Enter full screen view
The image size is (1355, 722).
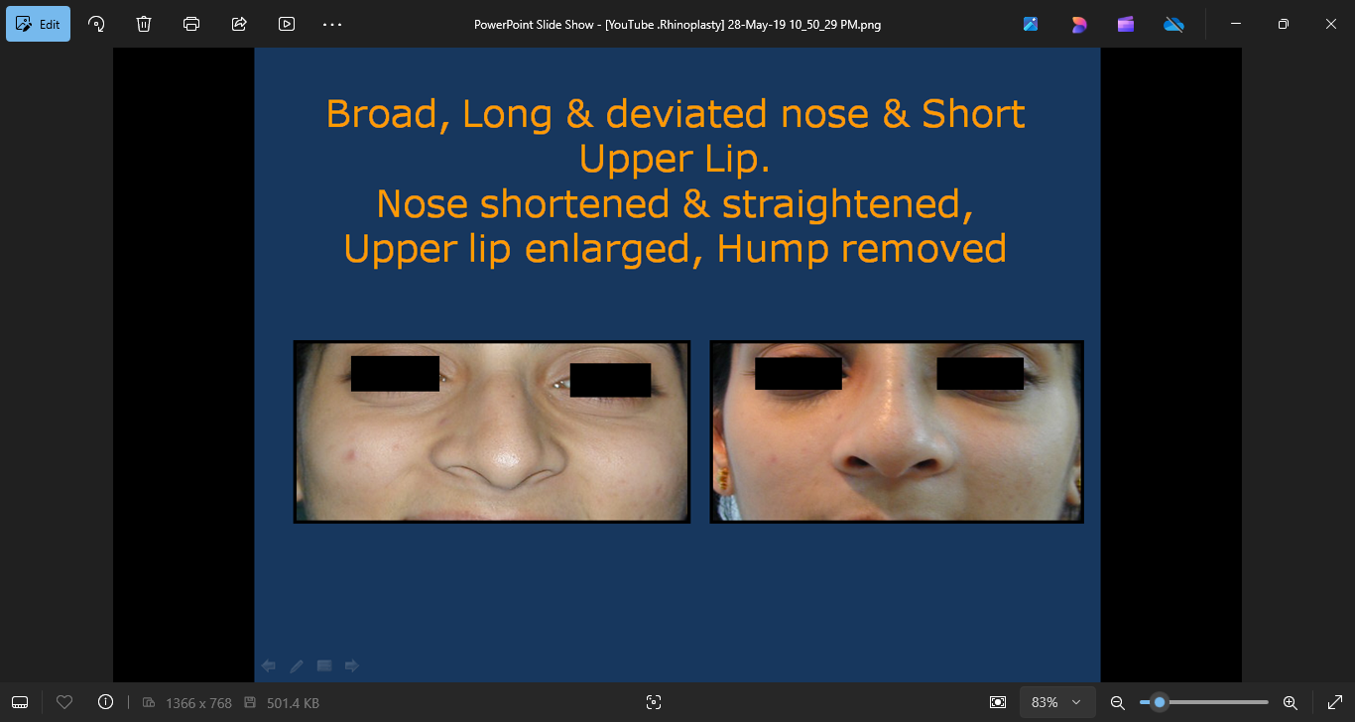(1334, 702)
